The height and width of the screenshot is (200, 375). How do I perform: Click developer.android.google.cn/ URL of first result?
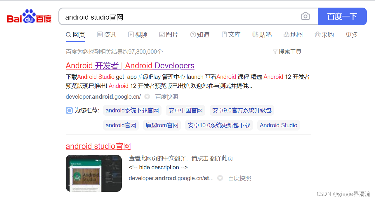tap(103, 97)
